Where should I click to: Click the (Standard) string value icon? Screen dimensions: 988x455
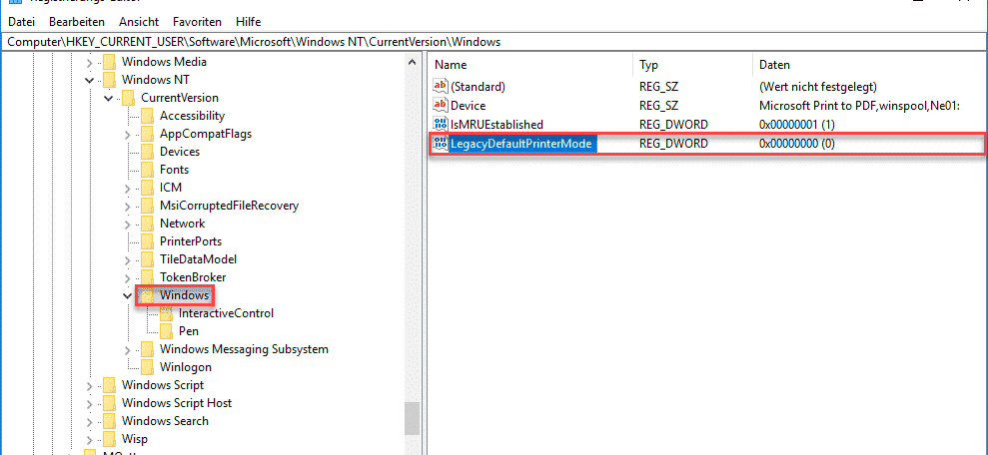click(x=440, y=86)
